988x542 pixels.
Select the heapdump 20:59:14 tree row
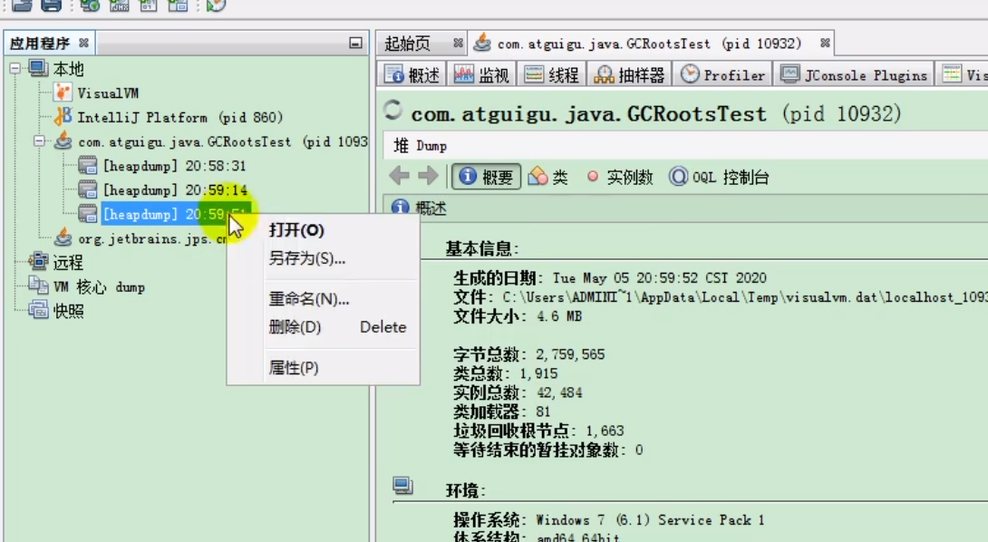click(175, 189)
